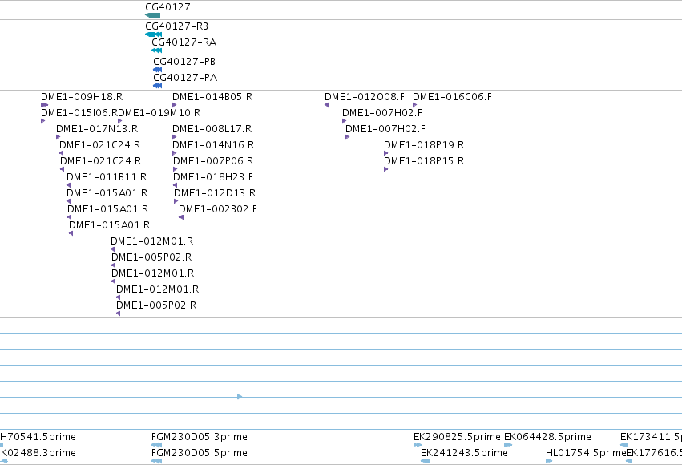
Task: Select the CG40127-RB transcript glyph
Action: 154,34
